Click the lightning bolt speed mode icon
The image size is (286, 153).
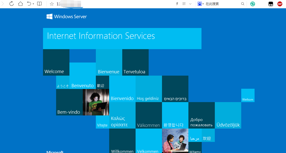click(177, 4)
